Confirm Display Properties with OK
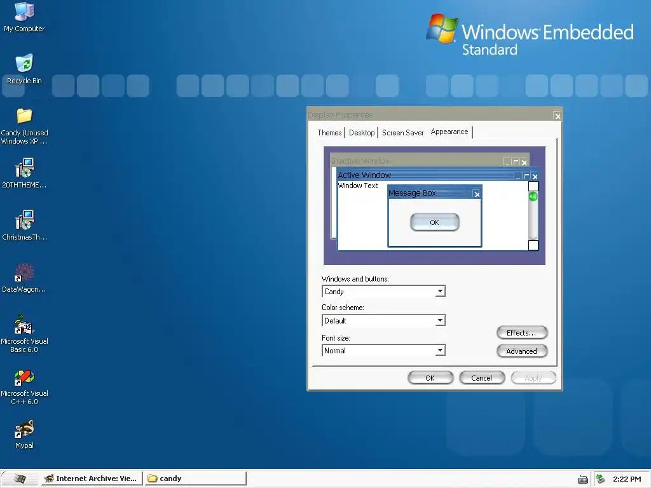651x488 pixels. tap(430, 378)
